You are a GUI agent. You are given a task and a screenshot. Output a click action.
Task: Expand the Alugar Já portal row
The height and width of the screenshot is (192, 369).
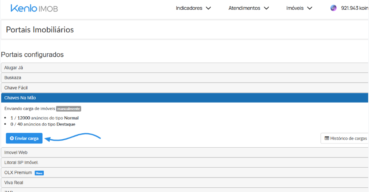tap(185, 68)
